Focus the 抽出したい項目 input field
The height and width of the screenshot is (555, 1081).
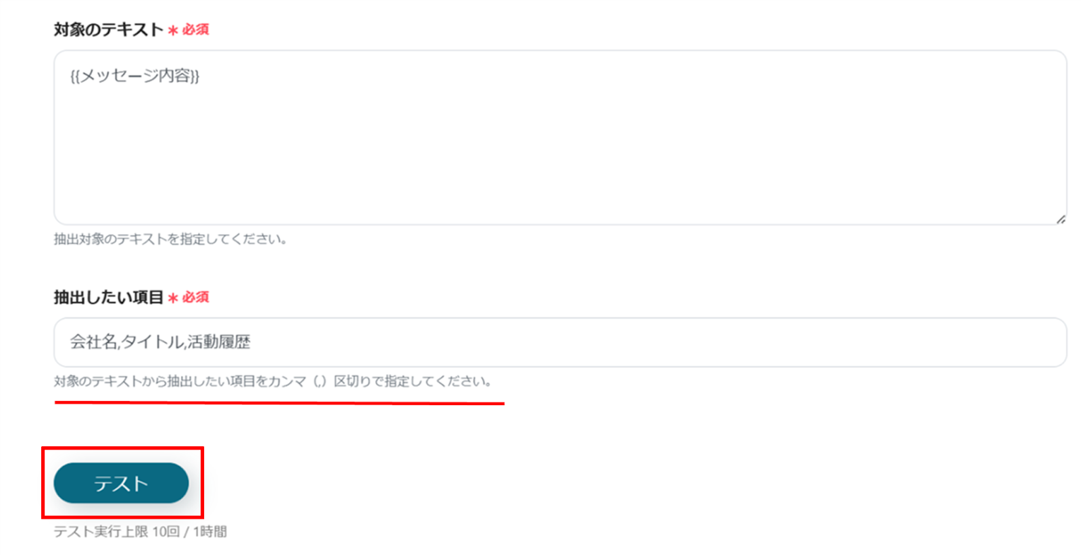point(560,342)
